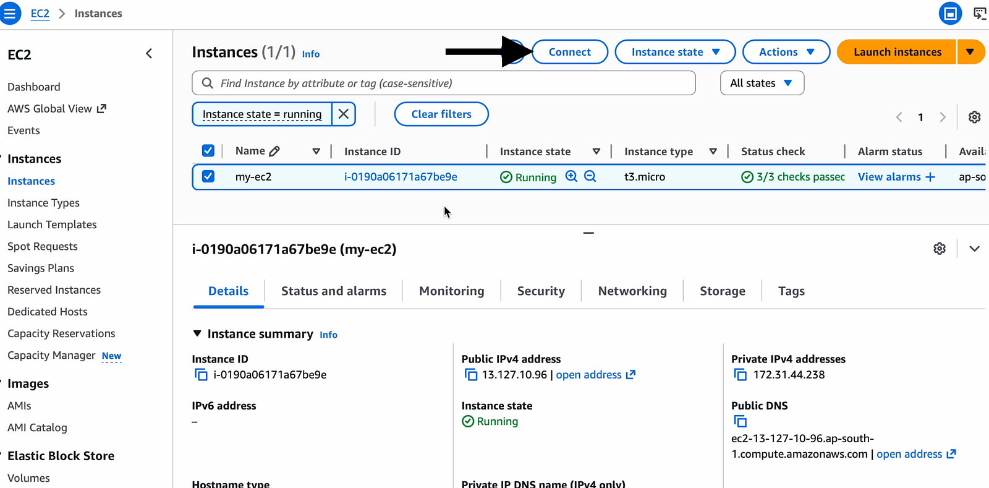Click the 'Instance state = running' filter token

[262, 114]
